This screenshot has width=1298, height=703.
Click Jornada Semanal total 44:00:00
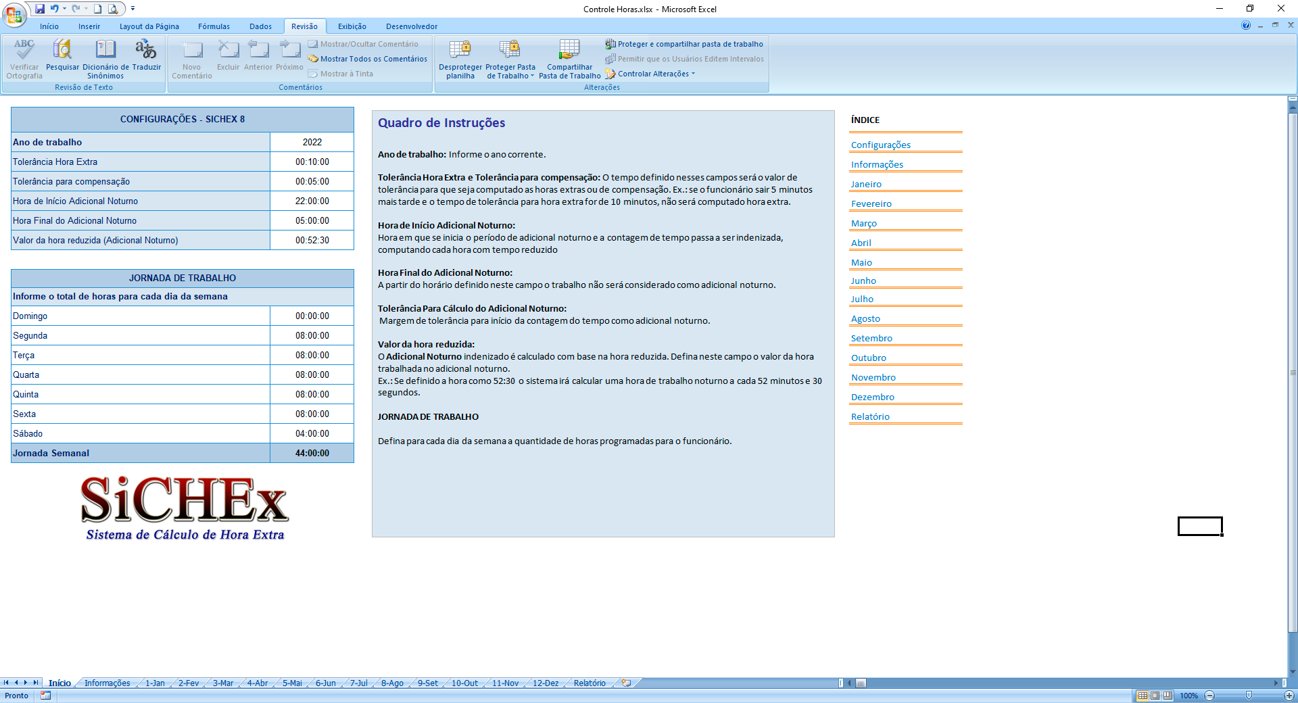(312, 453)
